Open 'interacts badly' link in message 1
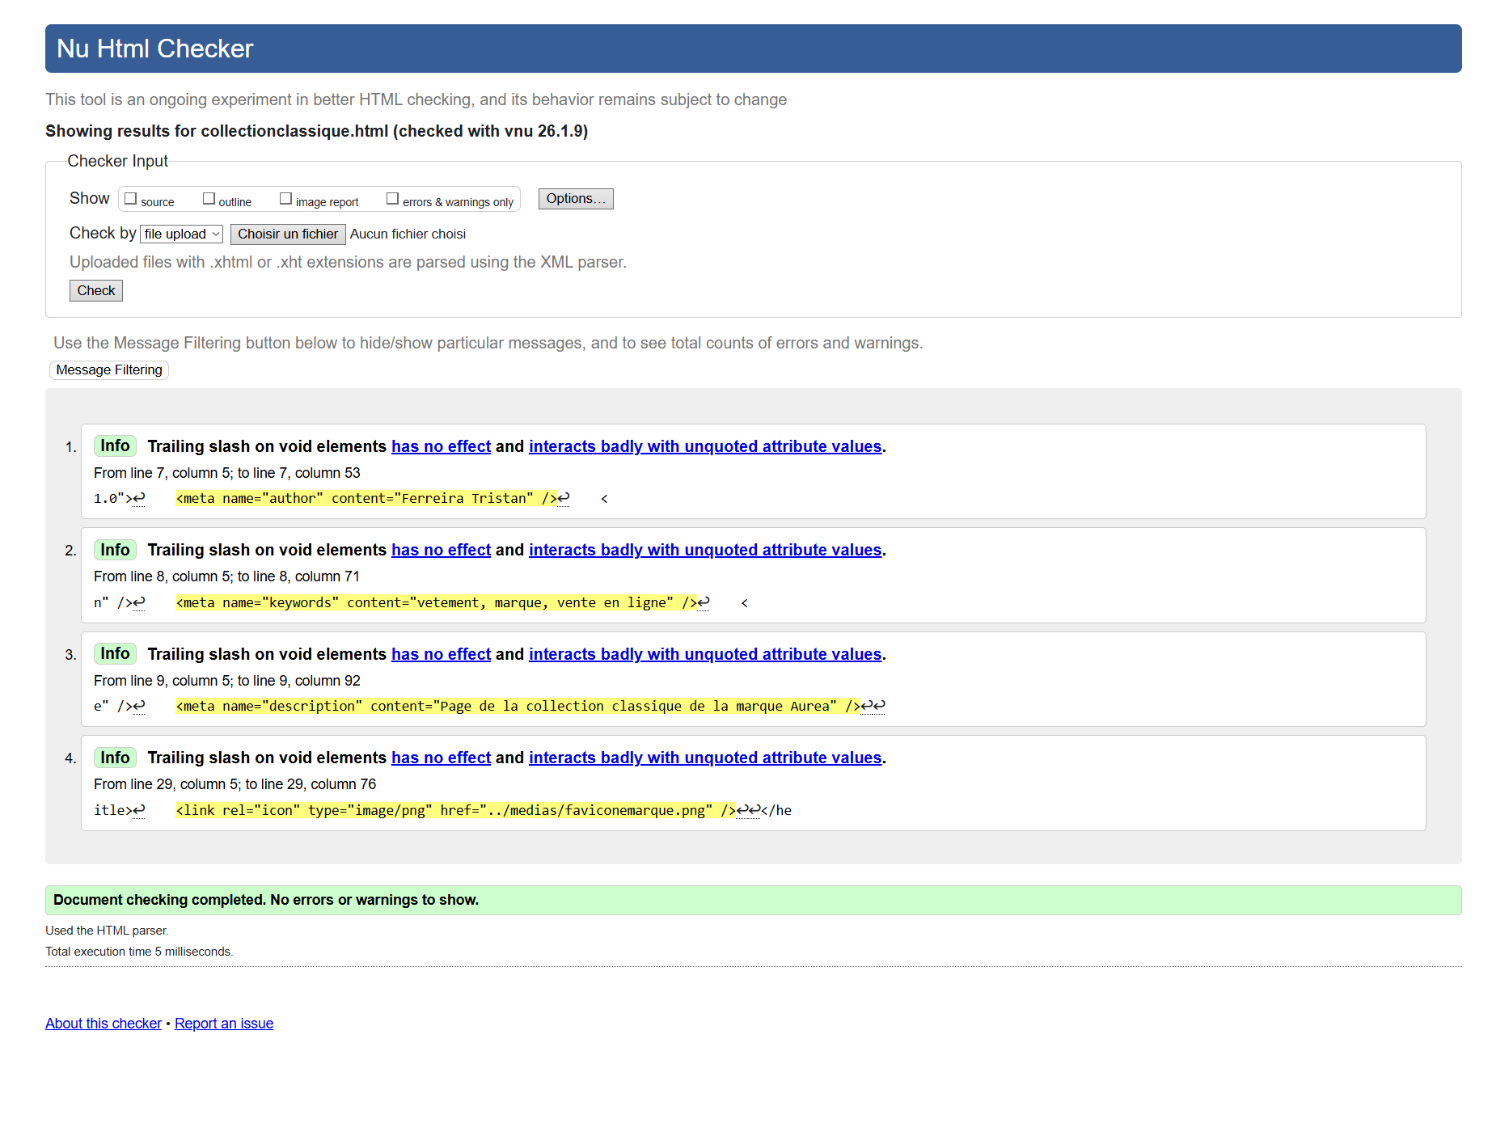This screenshot has width=1492, height=1140. pos(704,447)
